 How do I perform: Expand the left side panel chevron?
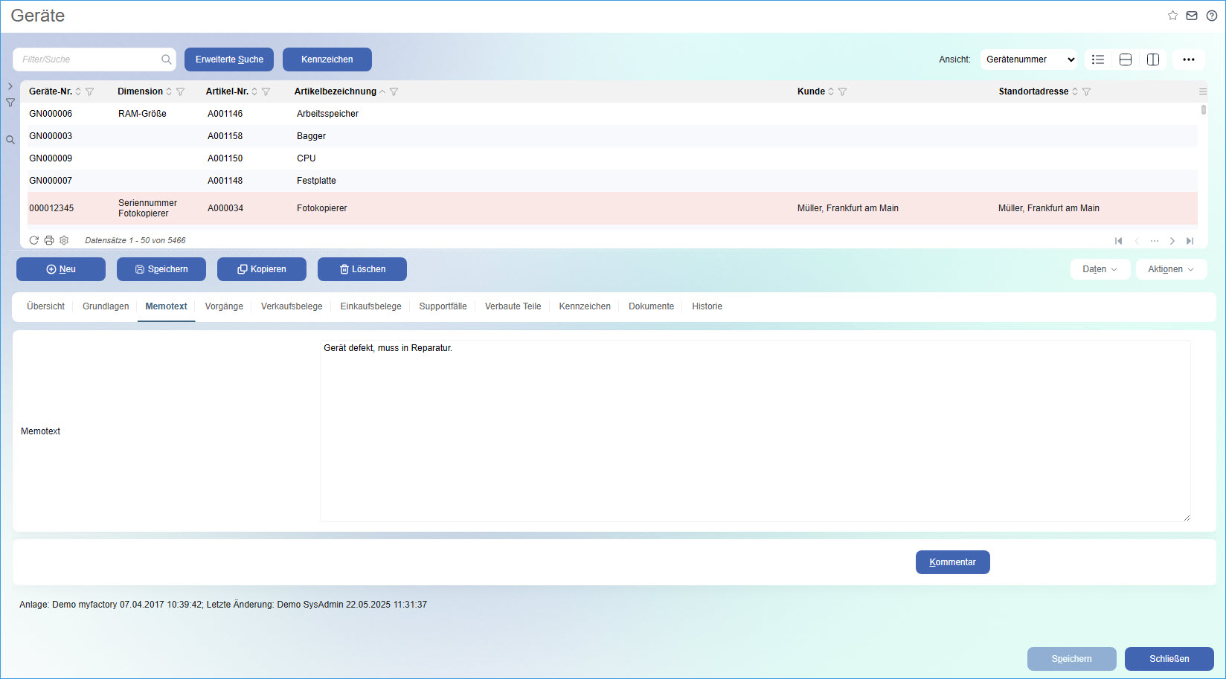pos(10,86)
